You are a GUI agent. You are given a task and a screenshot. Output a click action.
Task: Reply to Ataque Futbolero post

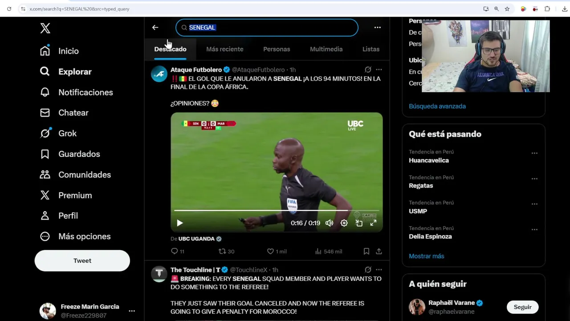click(x=178, y=251)
